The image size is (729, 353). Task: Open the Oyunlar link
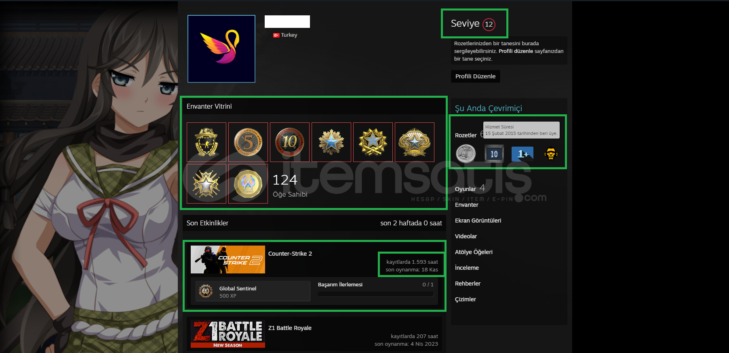pyautogui.click(x=466, y=189)
